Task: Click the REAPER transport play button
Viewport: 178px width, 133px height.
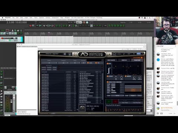Action: tap(78, 23)
